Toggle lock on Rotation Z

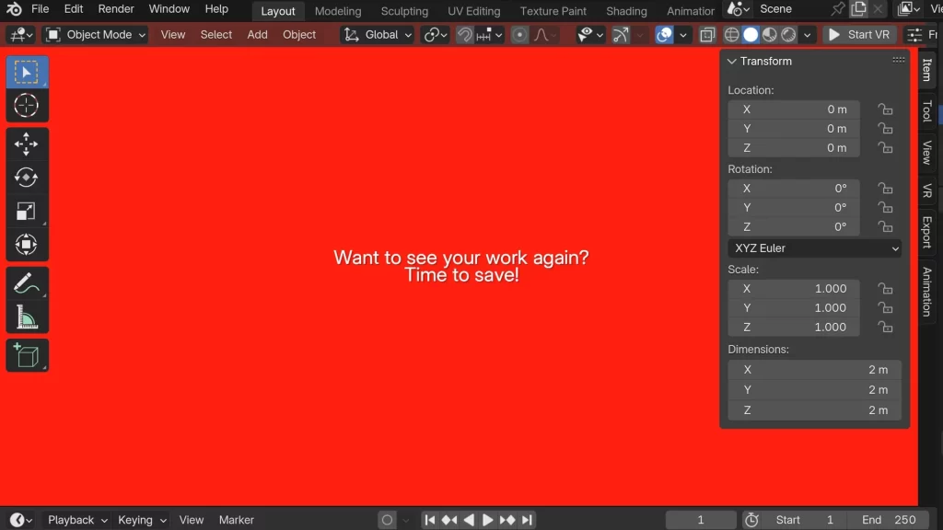tap(885, 227)
